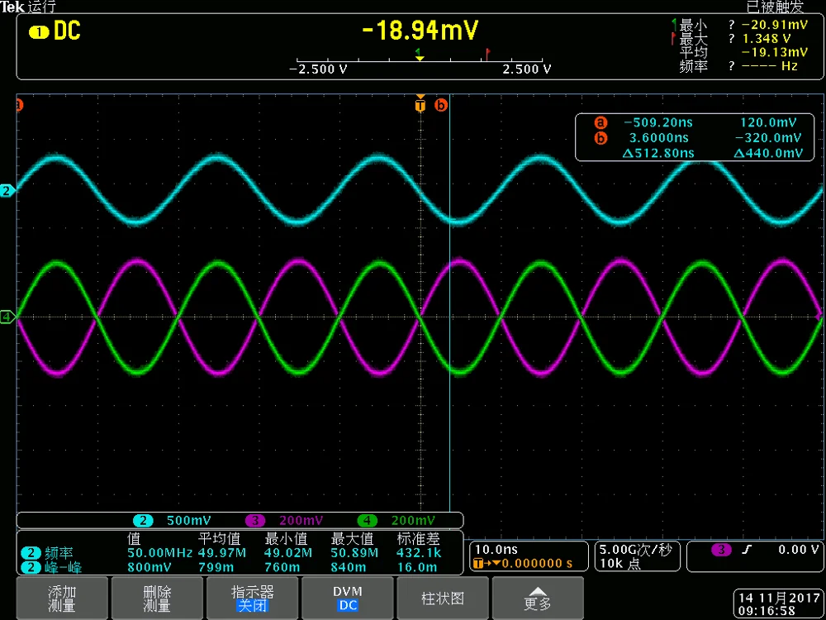Click the cursor a badge in readout box
Image resolution: width=826 pixels, height=620 pixels.
[x=601, y=123]
